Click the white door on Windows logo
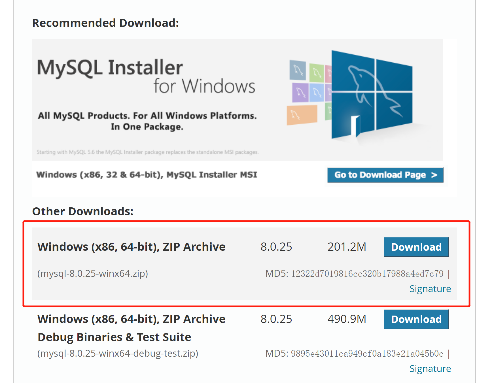The image size is (496, 383). coord(355,125)
